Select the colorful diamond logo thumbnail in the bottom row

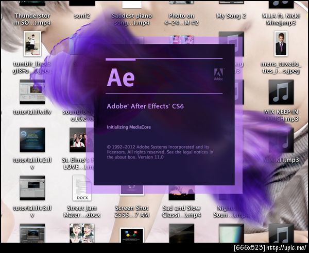point(132,235)
